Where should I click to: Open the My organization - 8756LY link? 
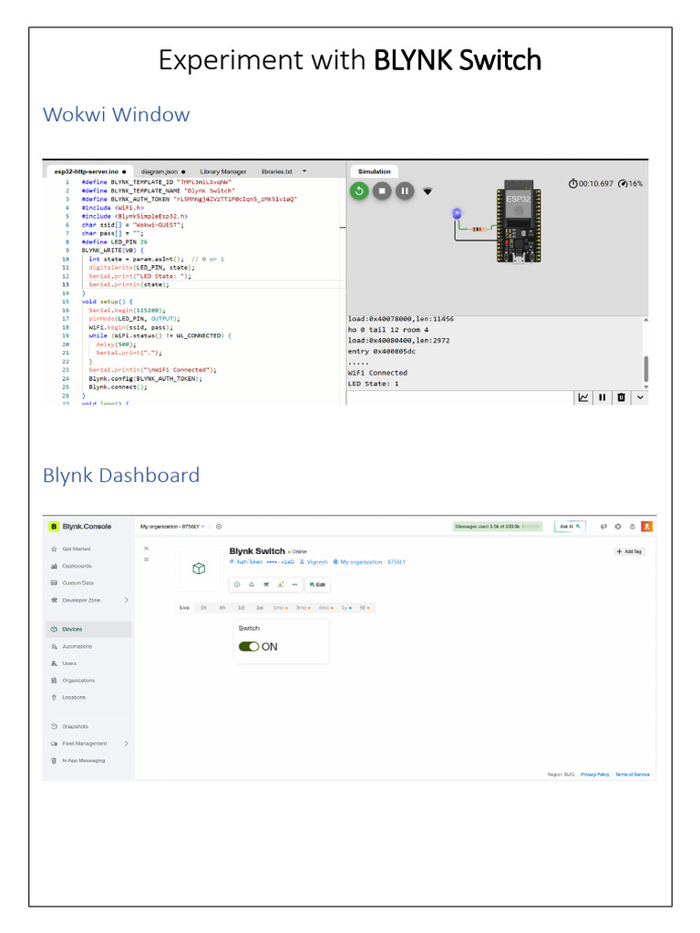(369, 562)
